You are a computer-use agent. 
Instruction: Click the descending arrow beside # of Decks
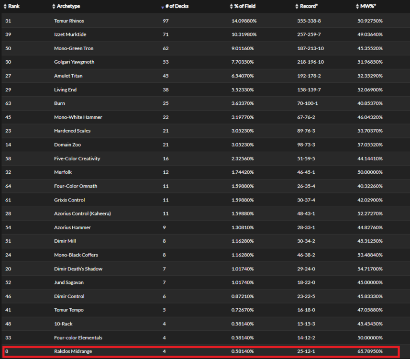point(162,7)
